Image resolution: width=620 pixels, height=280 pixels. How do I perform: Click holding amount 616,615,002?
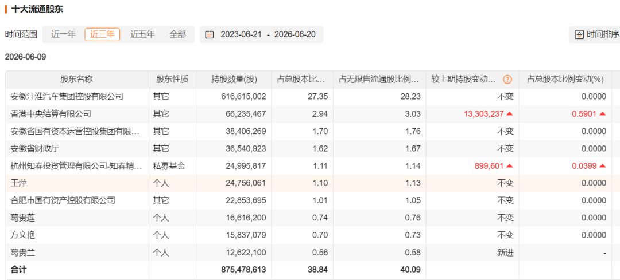click(243, 96)
